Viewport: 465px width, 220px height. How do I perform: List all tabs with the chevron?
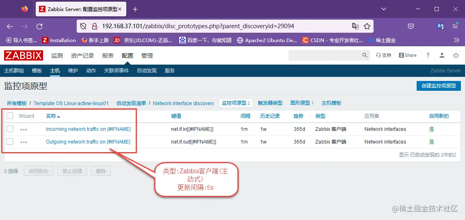(383, 9)
